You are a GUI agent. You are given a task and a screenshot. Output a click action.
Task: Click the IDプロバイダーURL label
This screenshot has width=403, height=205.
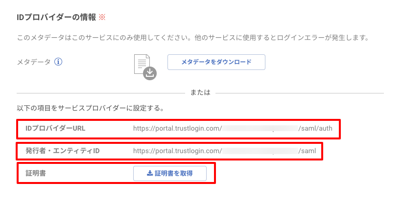pos(55,129)
